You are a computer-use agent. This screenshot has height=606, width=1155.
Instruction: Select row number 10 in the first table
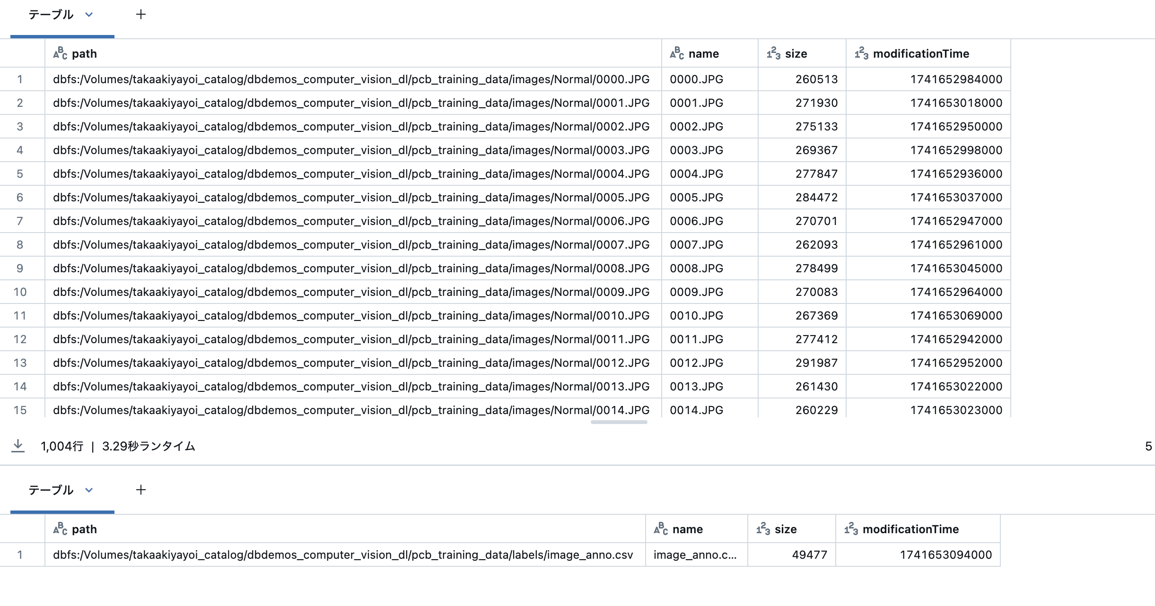[21, 292]
